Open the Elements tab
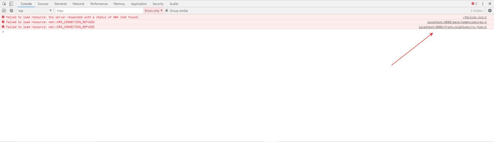The image size is (494, 142). [61, 4]
